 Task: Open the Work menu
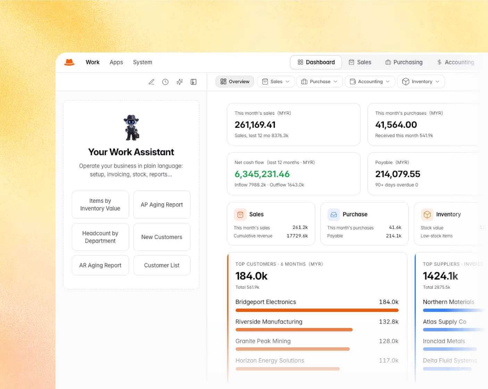[93, 62]
